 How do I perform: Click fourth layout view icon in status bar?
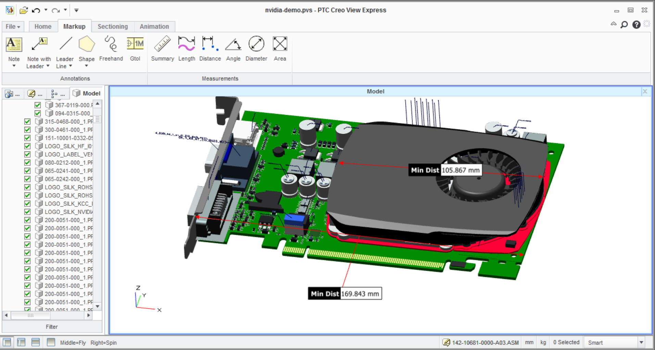(x=51, y=342)
